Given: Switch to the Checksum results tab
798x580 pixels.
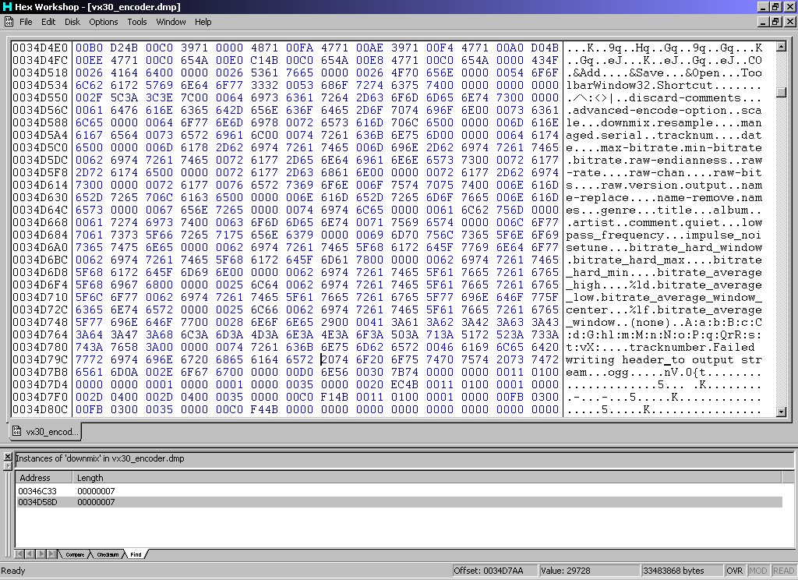Looking at the screenshot, I should point(108,554).
